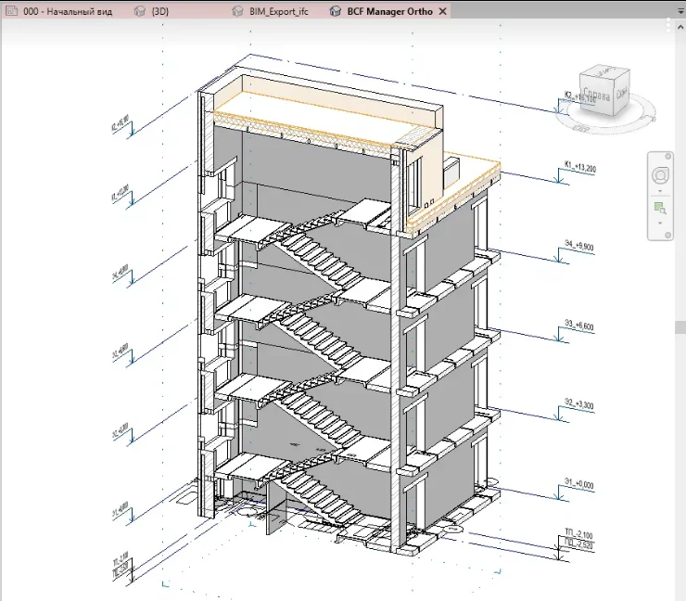Expand the zoom options dropdown arrow
686x601 pixels.
[x=660, y=224]
